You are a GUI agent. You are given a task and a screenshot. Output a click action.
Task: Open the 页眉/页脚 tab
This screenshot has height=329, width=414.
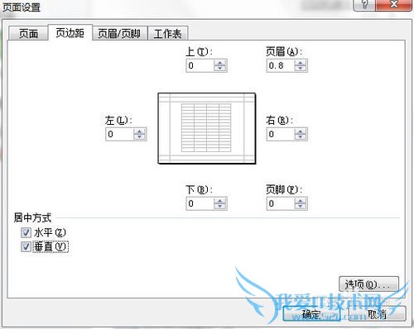point(119,34)
